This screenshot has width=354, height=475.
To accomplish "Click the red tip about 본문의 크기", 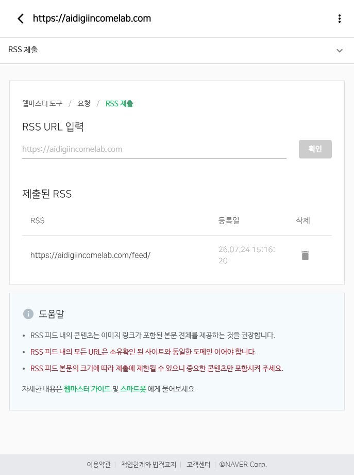I will [x=157, y=368].
